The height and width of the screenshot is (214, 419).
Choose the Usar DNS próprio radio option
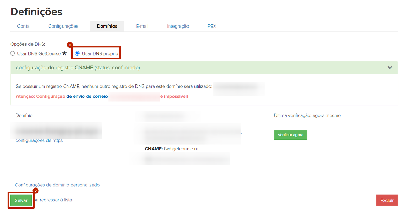pyautogui.click(x=78, y=53)
